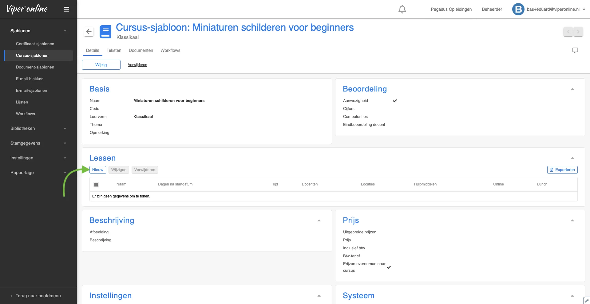Click the back arrow button
Screen dimensions: 590x304
[89, 32]
